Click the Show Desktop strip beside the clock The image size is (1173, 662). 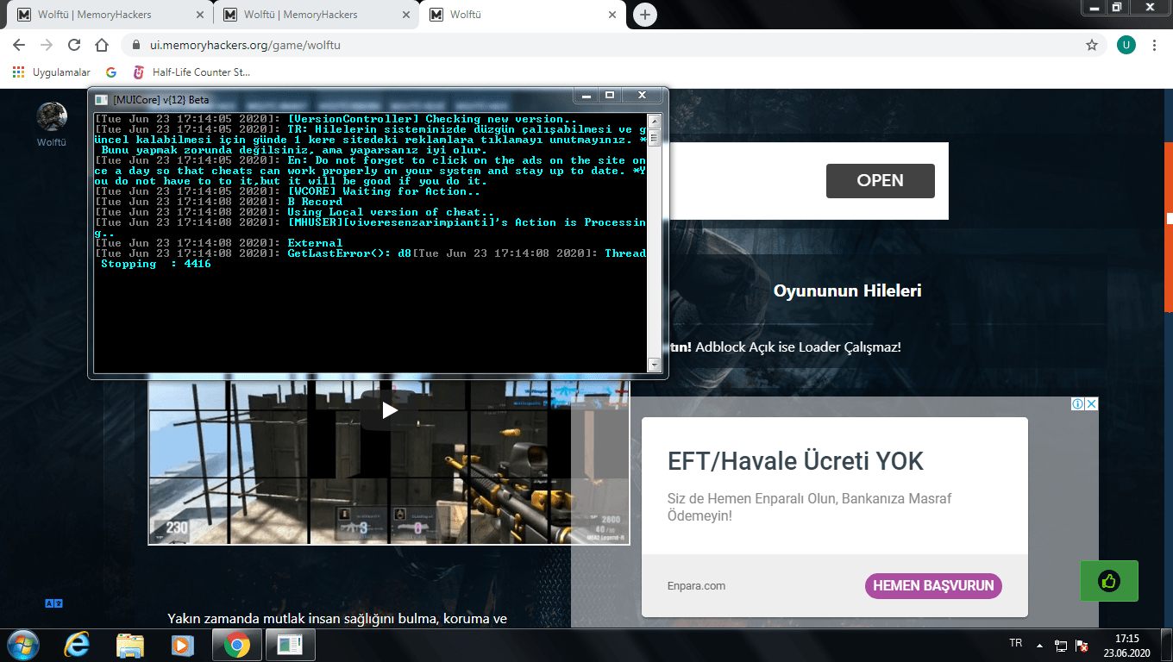(x=1166, y=646)
